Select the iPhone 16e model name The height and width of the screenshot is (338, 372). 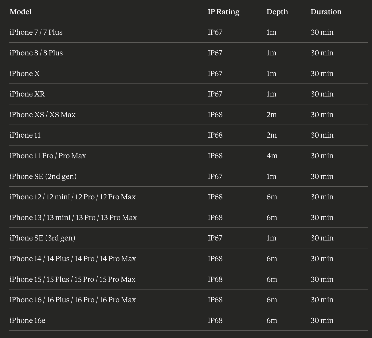28,320
